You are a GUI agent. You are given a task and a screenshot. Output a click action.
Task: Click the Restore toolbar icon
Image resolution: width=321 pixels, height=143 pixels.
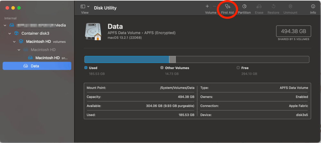[273, 7]
